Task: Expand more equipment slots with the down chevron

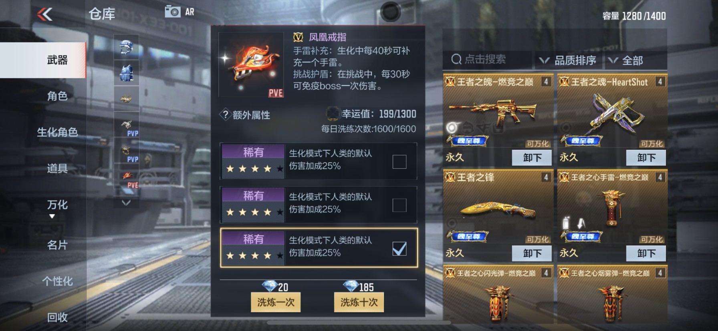Action: tap(126, 203)
